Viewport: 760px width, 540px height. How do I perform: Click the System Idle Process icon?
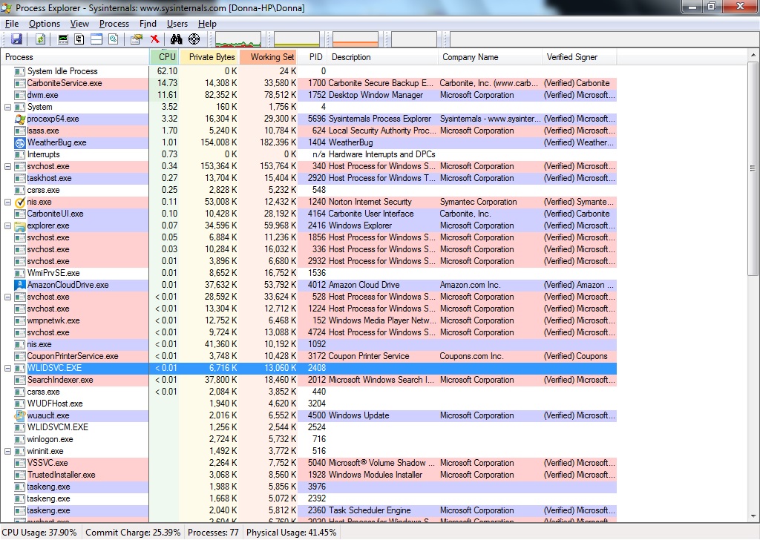click(x=20, y=72)
